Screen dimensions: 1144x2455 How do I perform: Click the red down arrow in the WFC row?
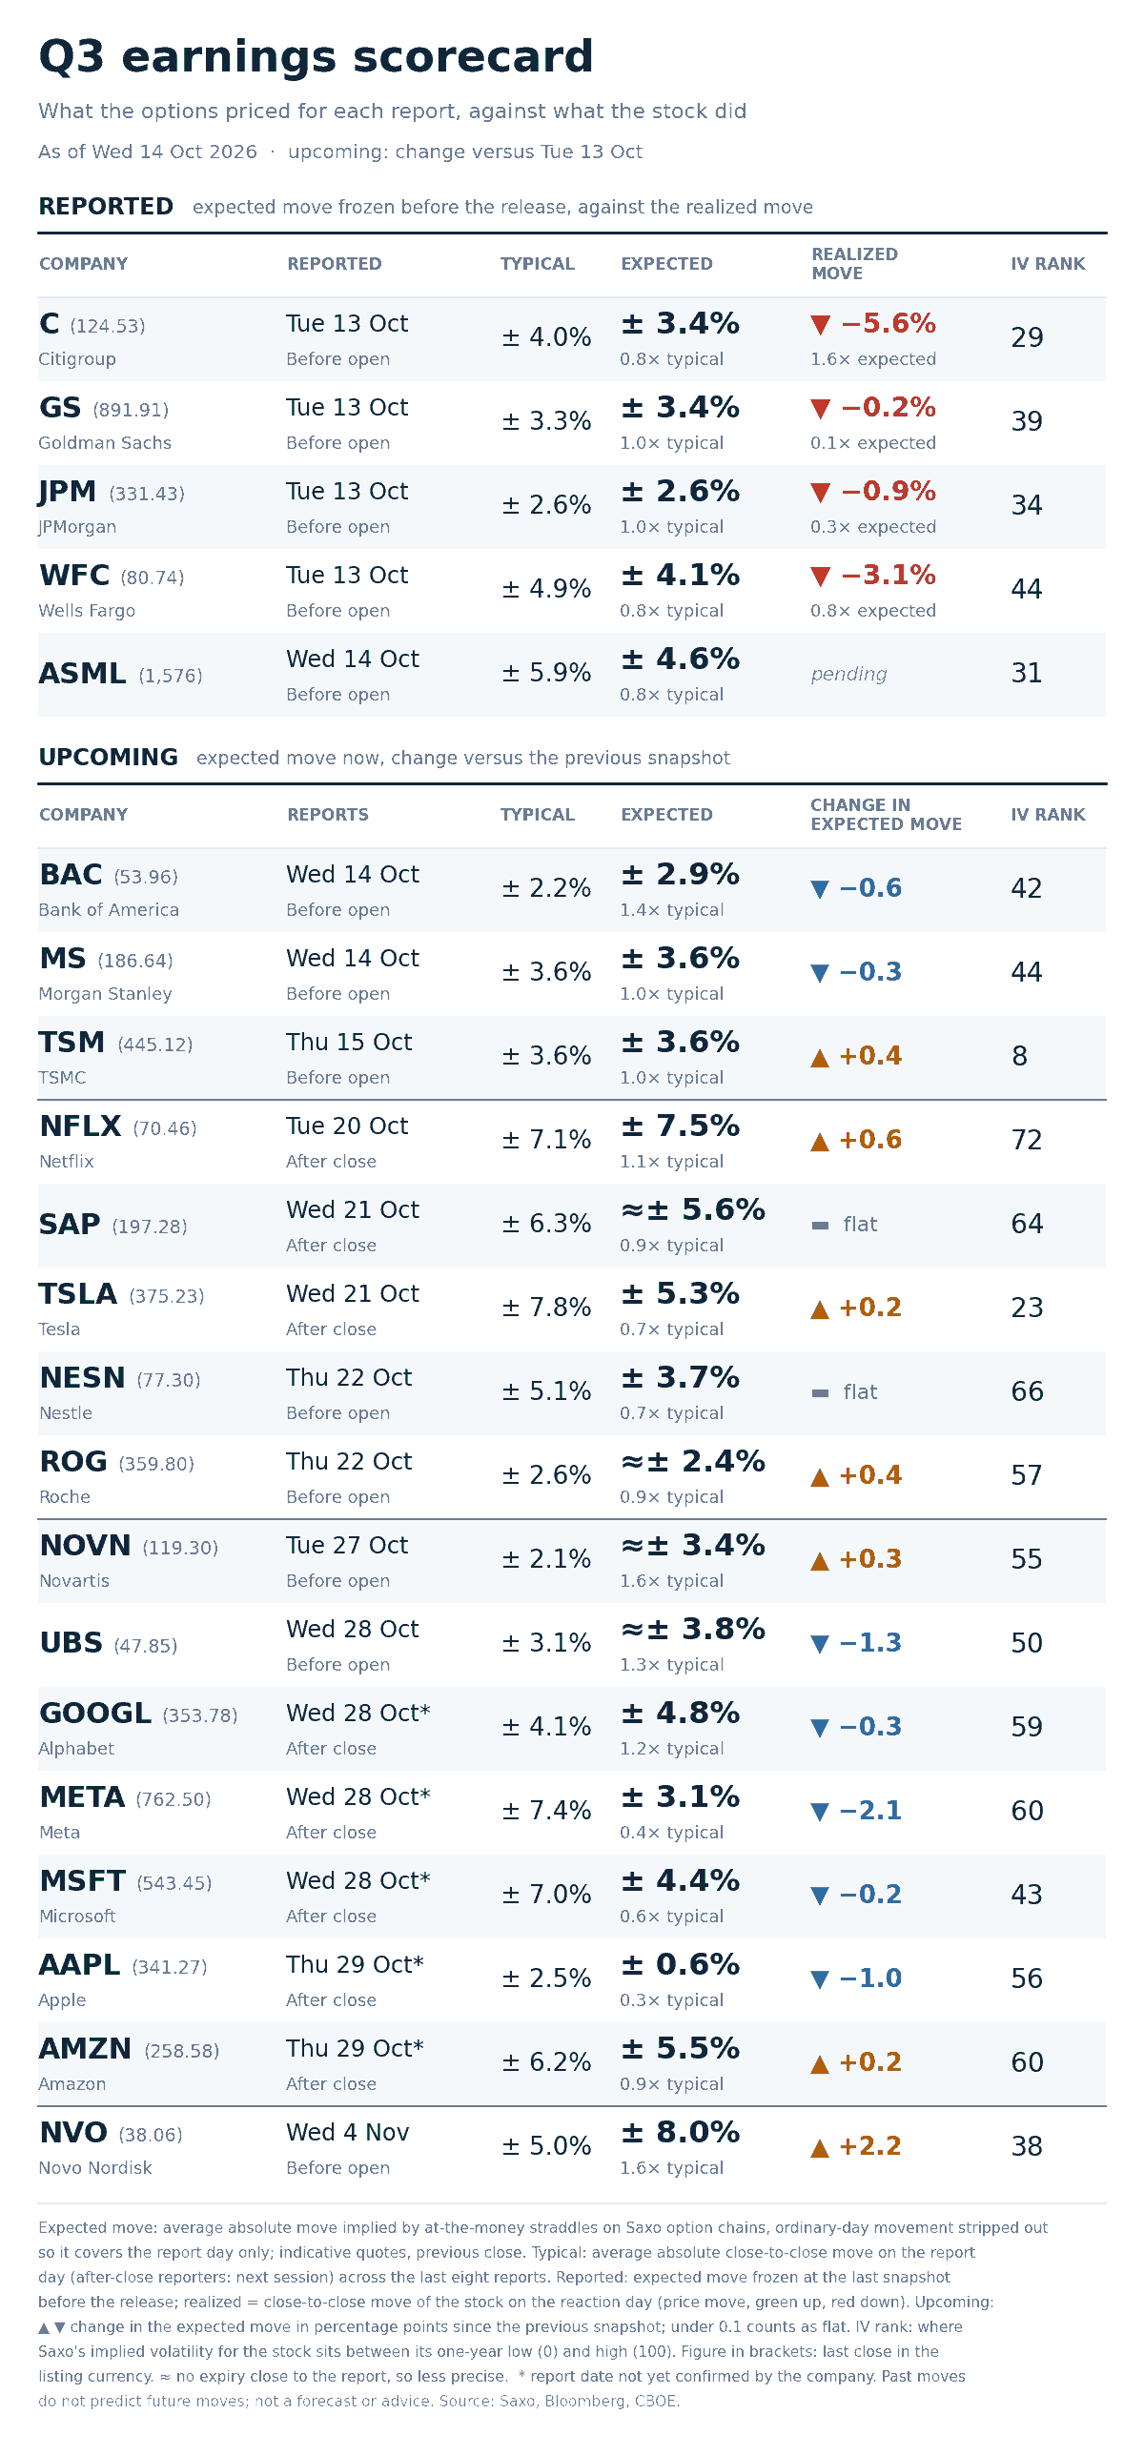820,577
